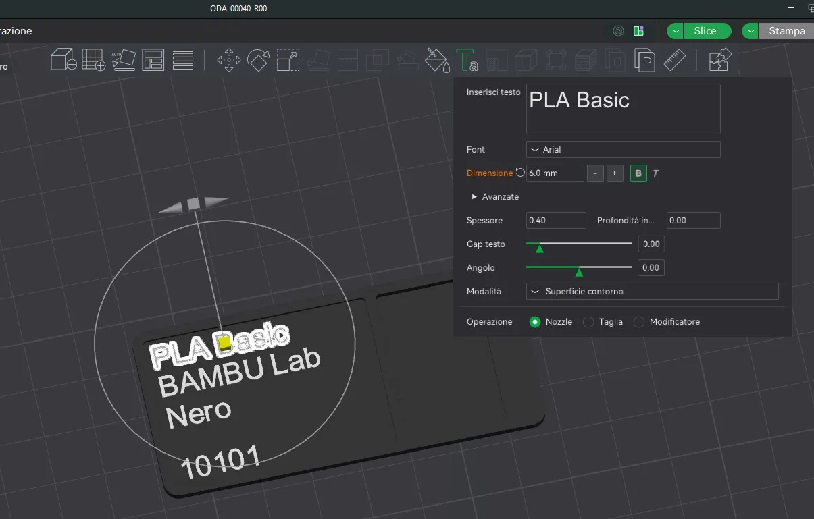
Task: Run Auto orient from the toolbar
Action: [123, 59]
